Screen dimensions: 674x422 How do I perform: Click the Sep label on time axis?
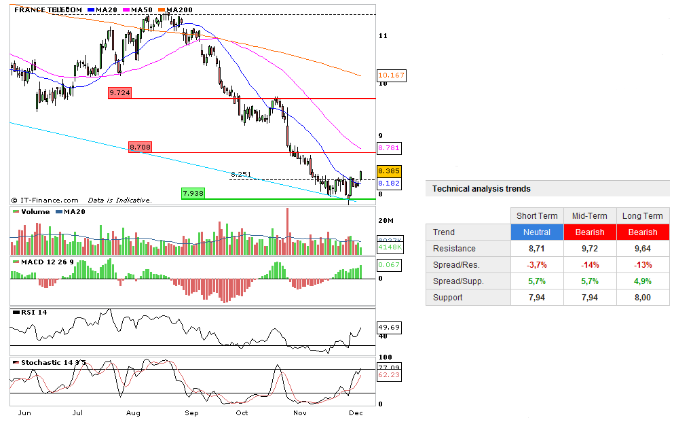click(x=191, y=413)
